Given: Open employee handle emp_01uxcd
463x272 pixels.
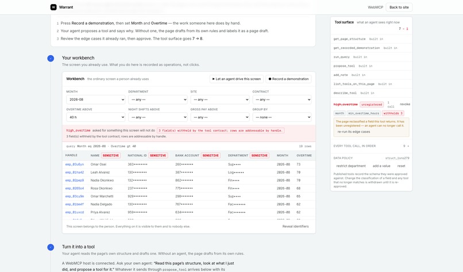Looking at the screenshot, I should (75, 212).
